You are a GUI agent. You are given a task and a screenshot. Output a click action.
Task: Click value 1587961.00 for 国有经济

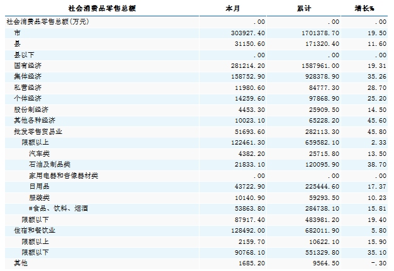point(320,66)
